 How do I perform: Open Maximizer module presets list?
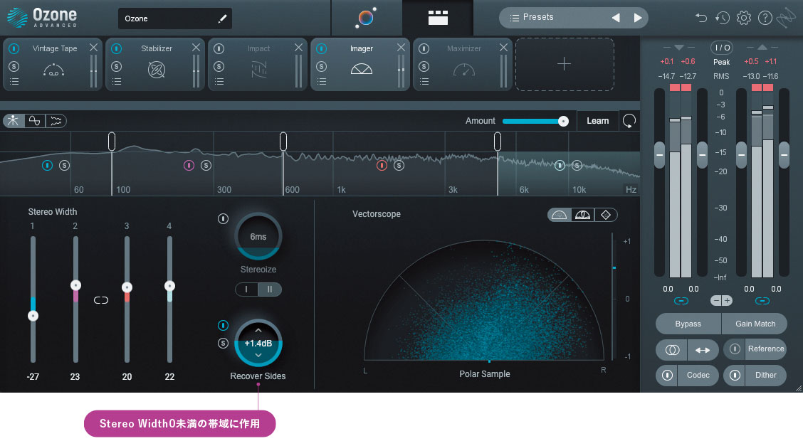coord(424,82)
